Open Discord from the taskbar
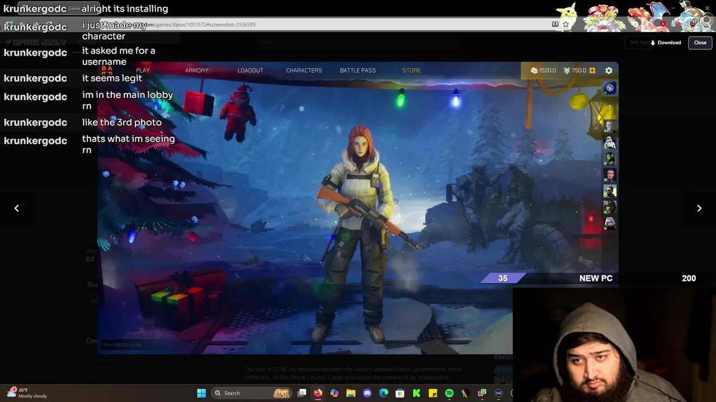The height and width of the screenshot is (402, 716). [367, 393]
